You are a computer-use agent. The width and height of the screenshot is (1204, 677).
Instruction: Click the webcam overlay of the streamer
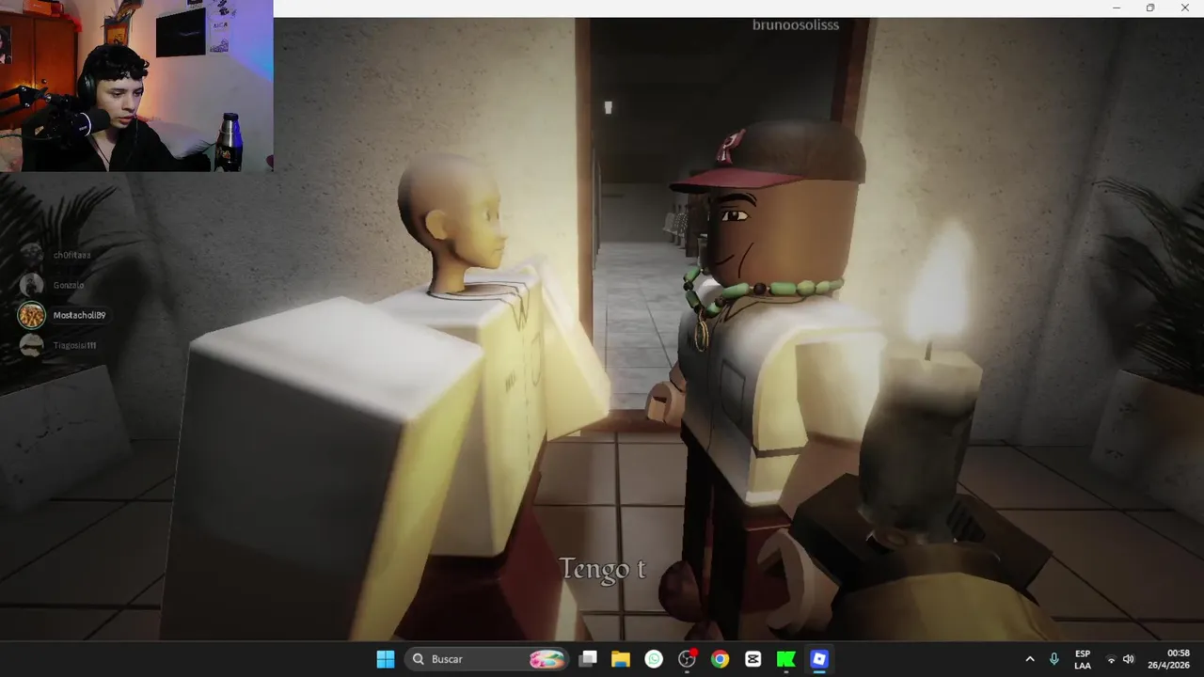click(x=136, y=86)
